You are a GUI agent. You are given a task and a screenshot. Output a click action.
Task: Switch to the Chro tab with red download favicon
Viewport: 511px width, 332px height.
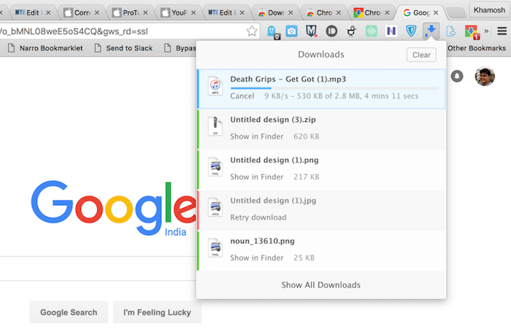[372, 12]
